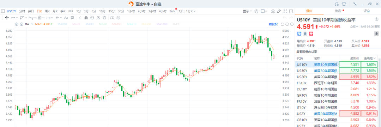The height and width of the screenshot is (127, 381).
Task: Expand the MA indicator dropdown
Action: tap(32, 24)
